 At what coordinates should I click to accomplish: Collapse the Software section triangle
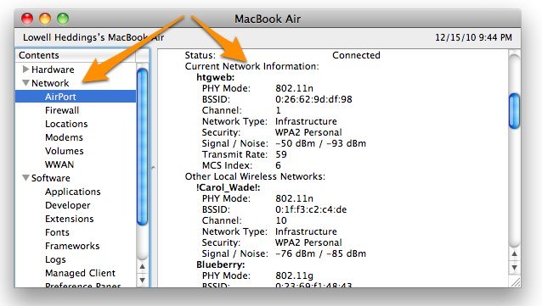click(25, 178)
